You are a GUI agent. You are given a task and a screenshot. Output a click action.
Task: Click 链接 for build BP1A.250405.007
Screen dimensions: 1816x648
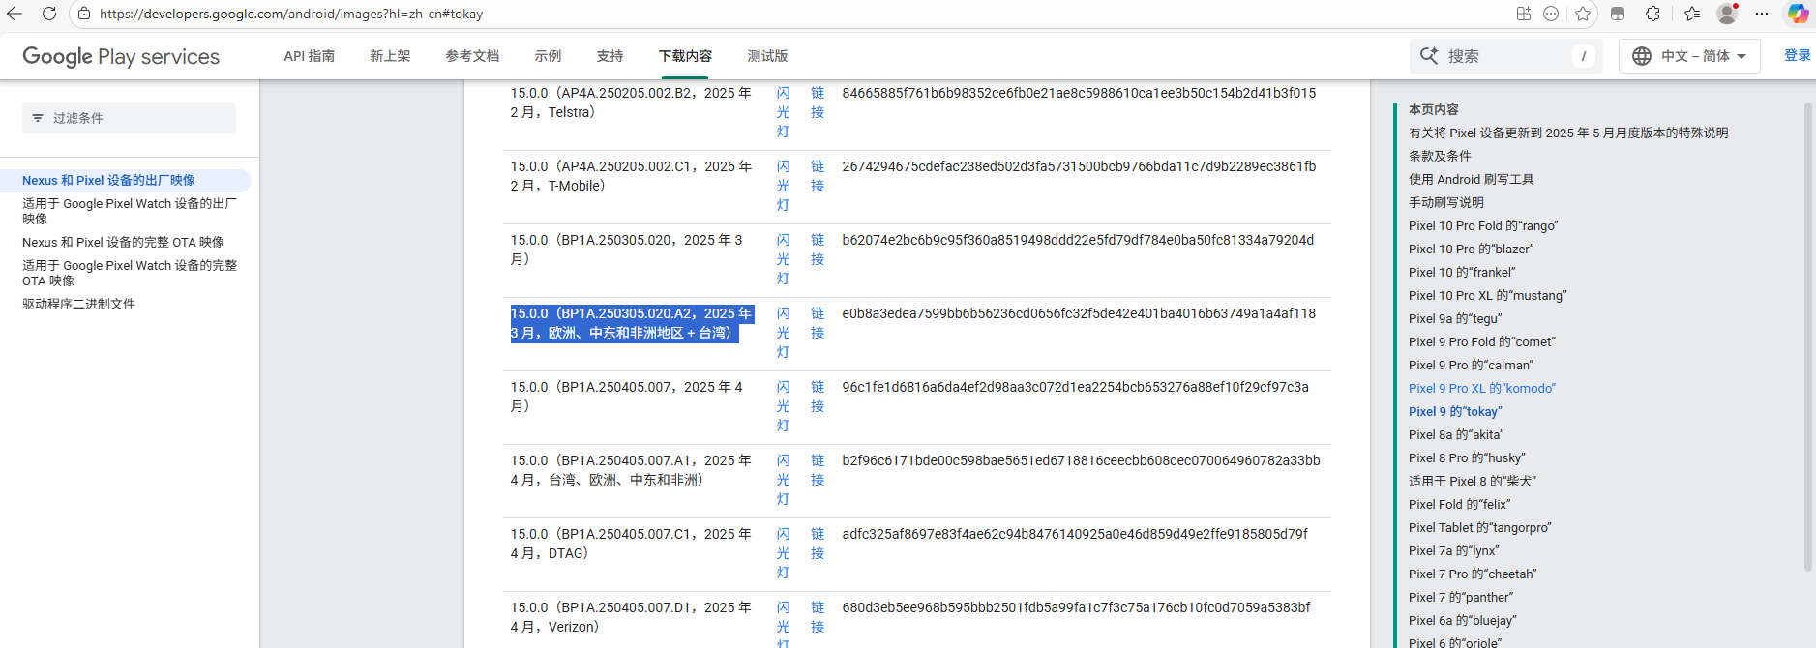(x=818, y=397)
